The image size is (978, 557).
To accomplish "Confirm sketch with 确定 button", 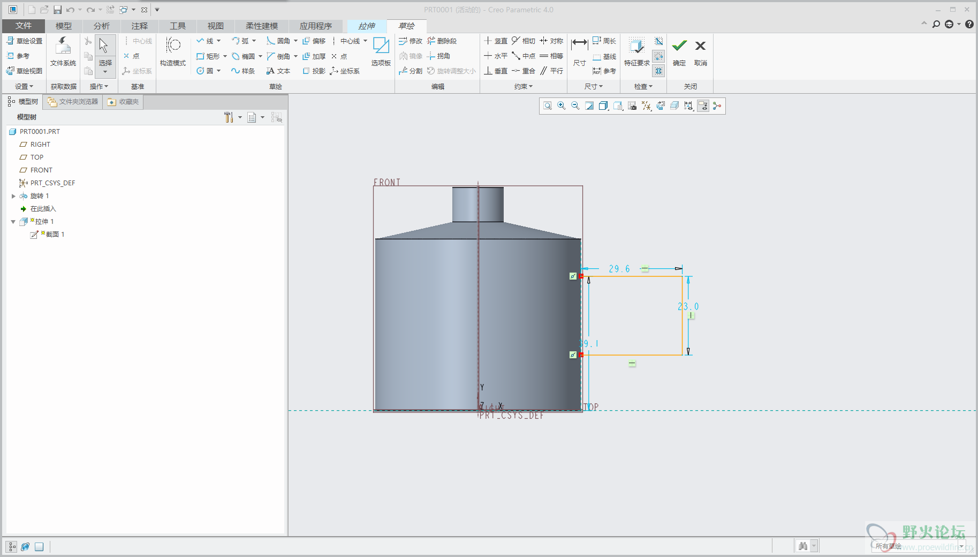I will 679,52.
